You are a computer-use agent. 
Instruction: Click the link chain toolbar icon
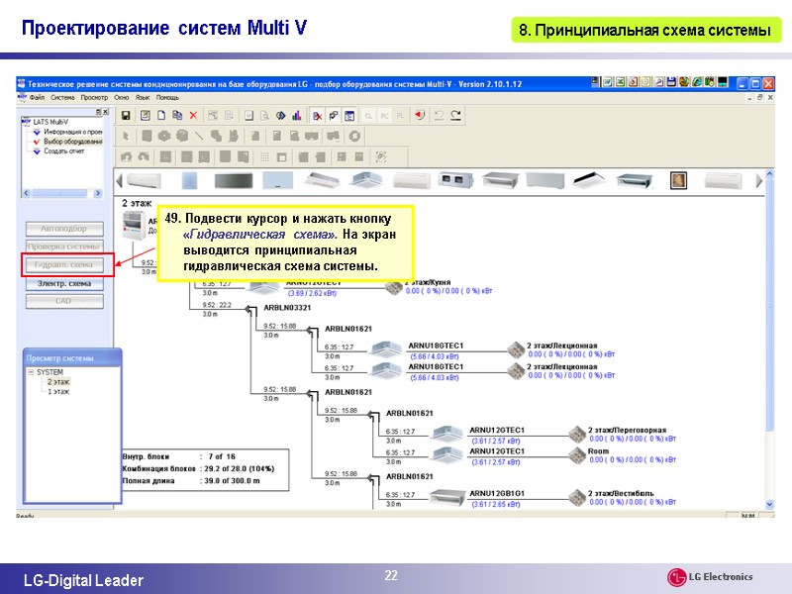[x=334, y=116]
